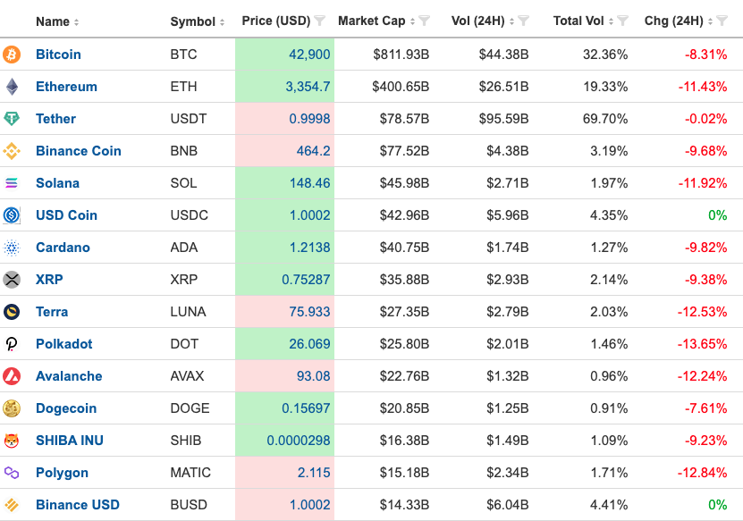The height and width of the screenshot is (521, 743).
Task: Click the Polkadot logo icon
Action: pyautogui.click(x=12, y=344)
